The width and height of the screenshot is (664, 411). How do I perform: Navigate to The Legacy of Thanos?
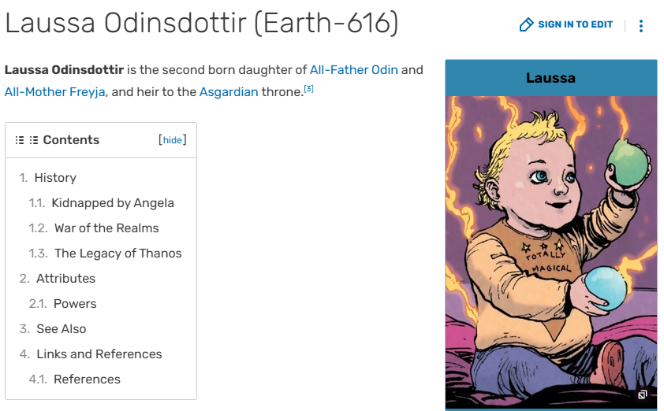pos(118,254)
